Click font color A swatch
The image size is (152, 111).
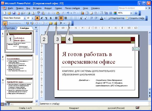101,18
